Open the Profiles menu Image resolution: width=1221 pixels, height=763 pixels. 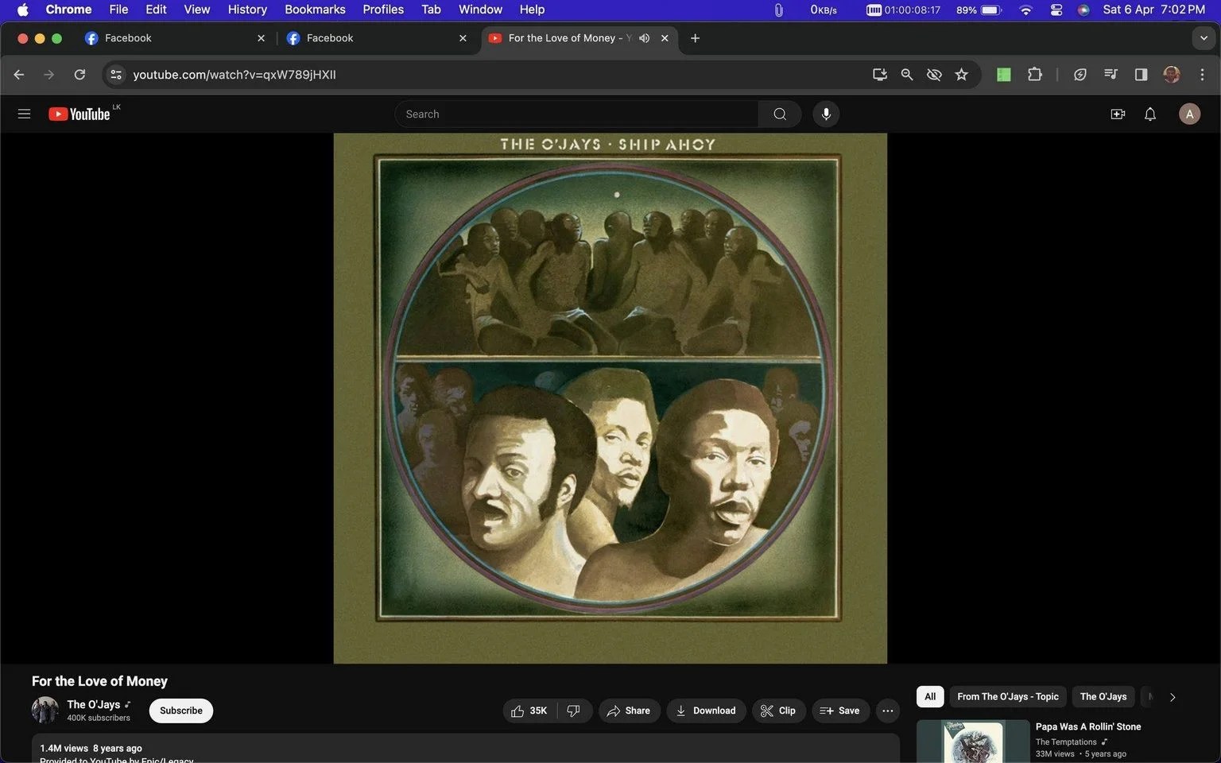[383, 10]
